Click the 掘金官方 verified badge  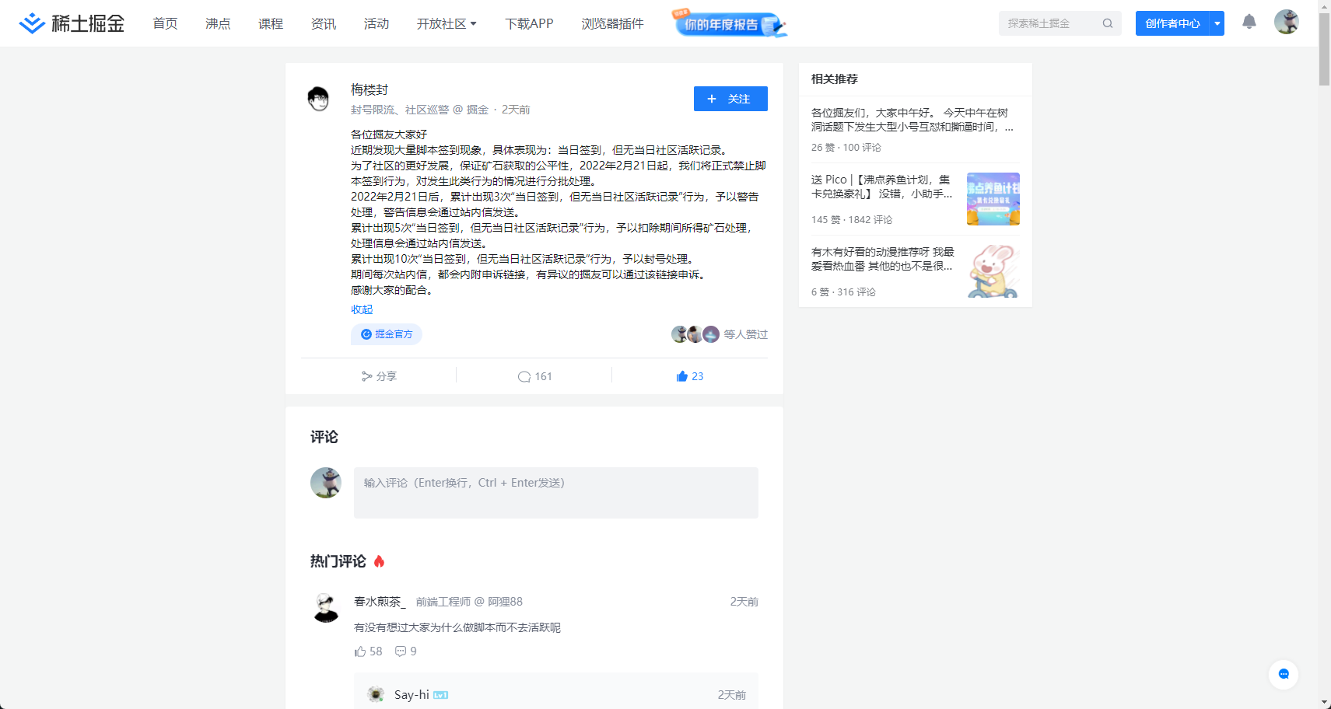386,334
